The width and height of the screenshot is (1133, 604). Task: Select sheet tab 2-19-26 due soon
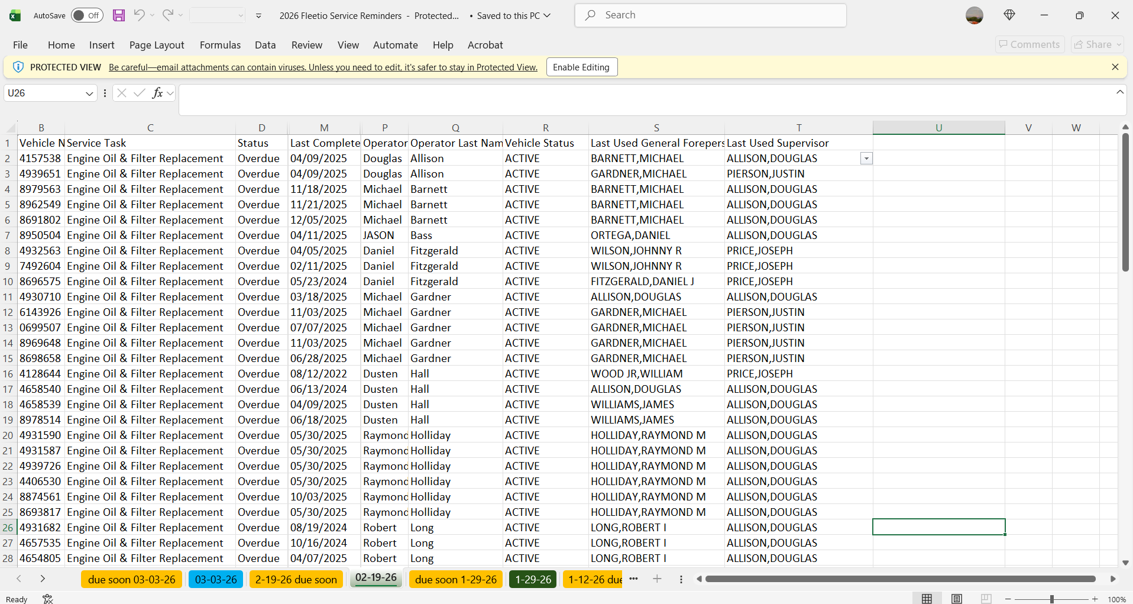point(296,579)
